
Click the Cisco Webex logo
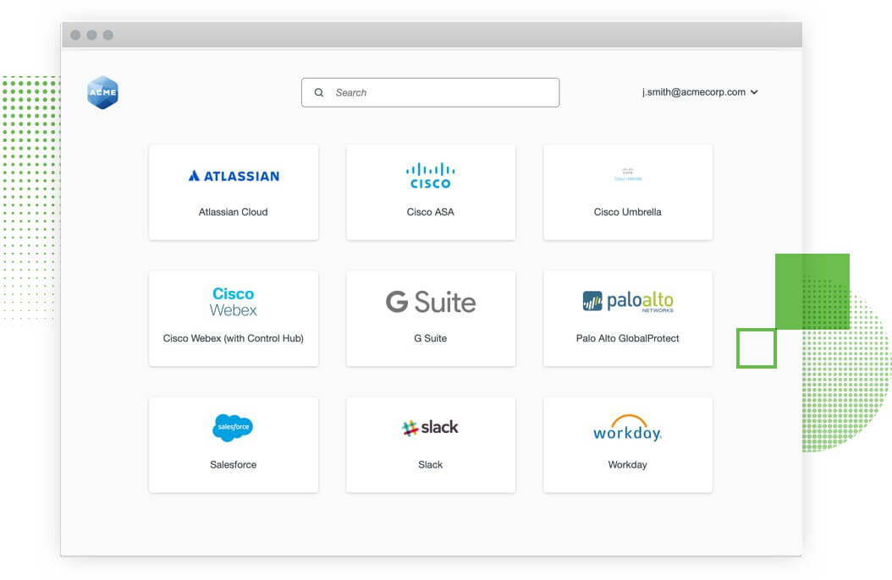click(234, 302)
